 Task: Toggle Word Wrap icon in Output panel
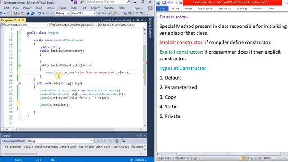point(123,141)
